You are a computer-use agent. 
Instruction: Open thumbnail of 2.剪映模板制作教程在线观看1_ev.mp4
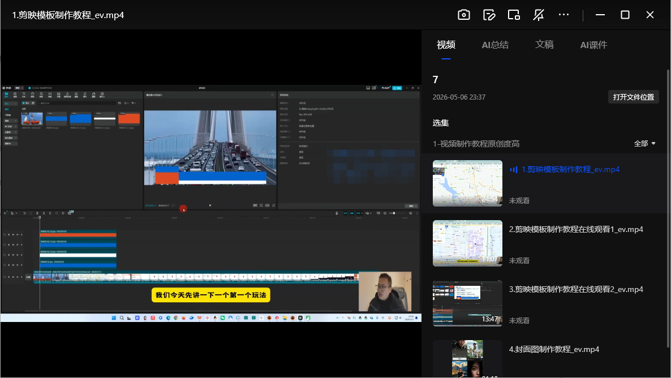pos(467,243)
